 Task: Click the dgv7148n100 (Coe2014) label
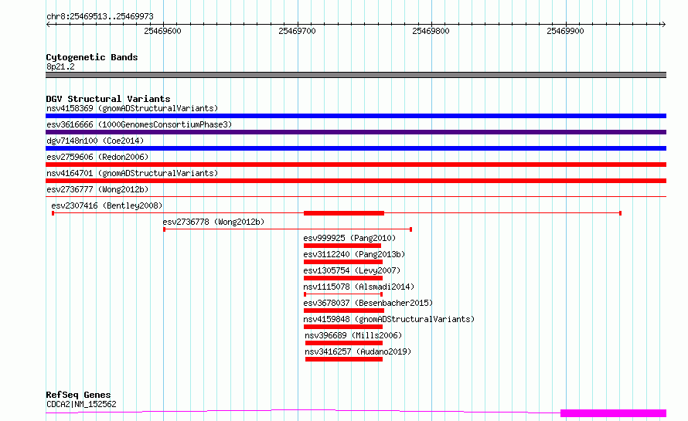point(95,141)
